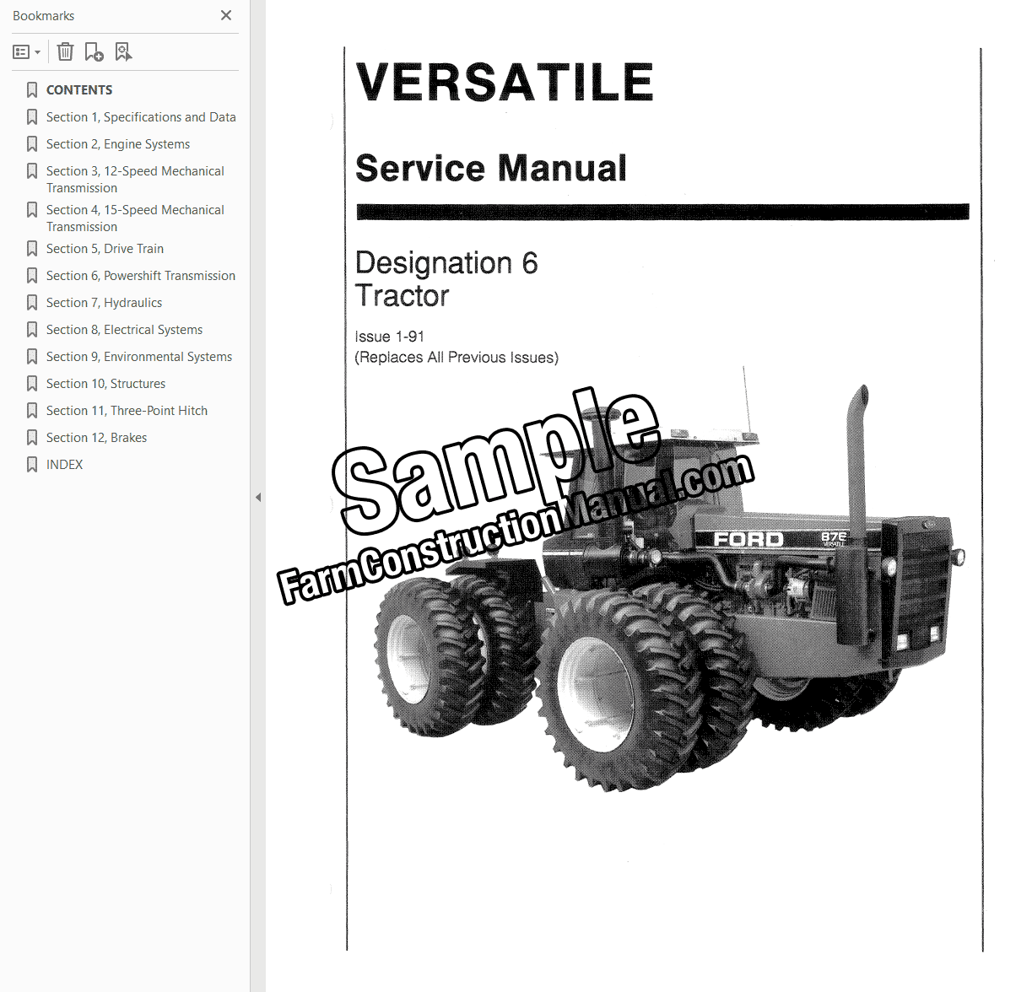Click the bookmark icon beside INDEX
Screen dimensions: 1032x992
pos(32,465)
